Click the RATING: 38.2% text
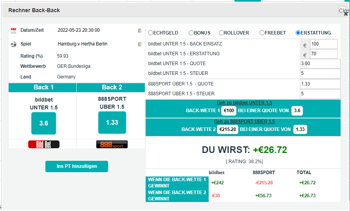Screen dimensions: 350x211 (244, 162)
